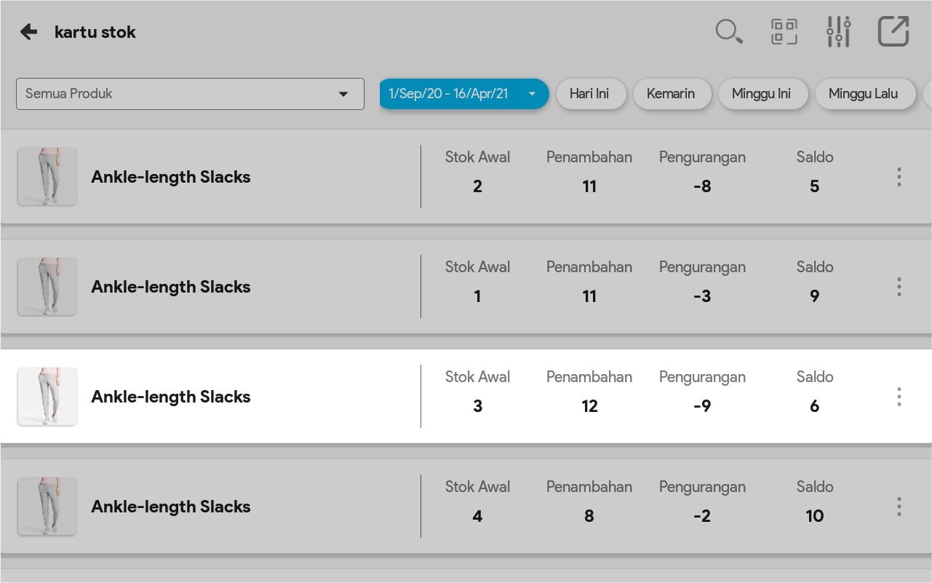
Task: Tap the barcode scan icon
Action: pos(784,32)
